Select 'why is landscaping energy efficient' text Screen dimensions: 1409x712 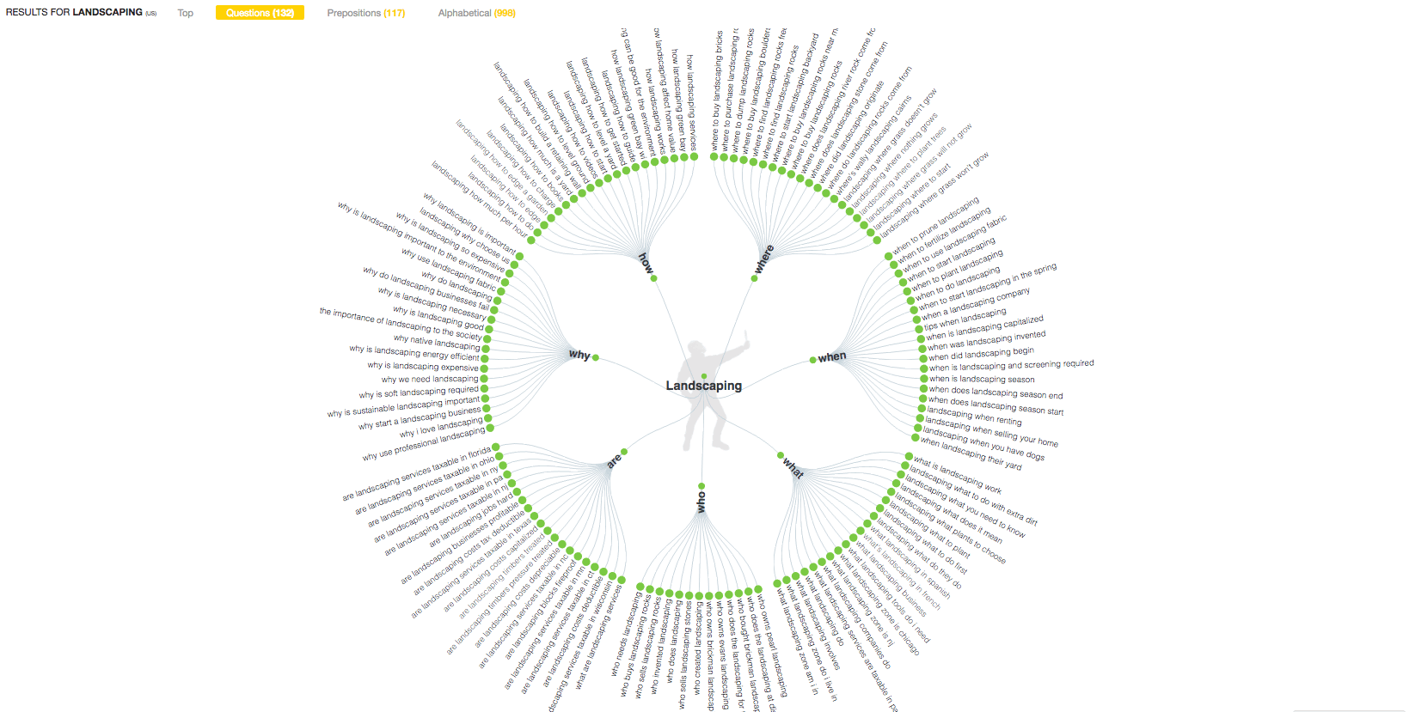pyautogui.click(x=414, y=353)
